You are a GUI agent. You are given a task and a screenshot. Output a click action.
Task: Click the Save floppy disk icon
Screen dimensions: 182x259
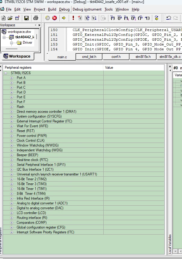click(x=26, y=18)
